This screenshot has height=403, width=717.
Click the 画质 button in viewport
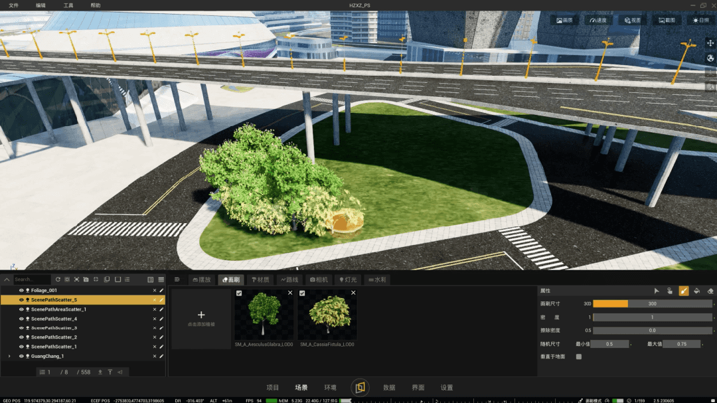pyautogui.click(x=564, y=20)
